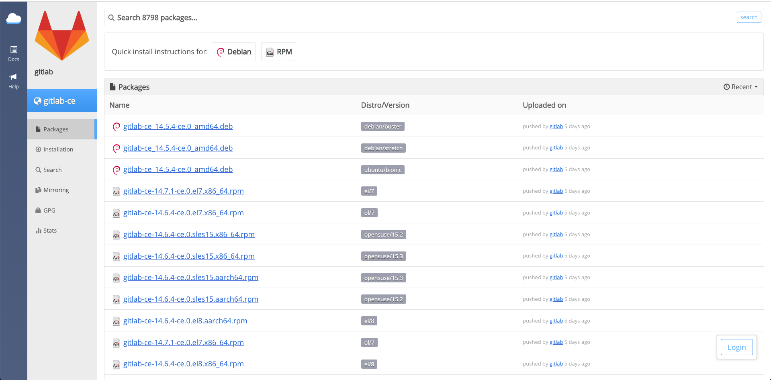Click the debian/stretch distro badge
The width and height of the screenshot is (771, 380).
pyautogui.click(x=383, y=148)
